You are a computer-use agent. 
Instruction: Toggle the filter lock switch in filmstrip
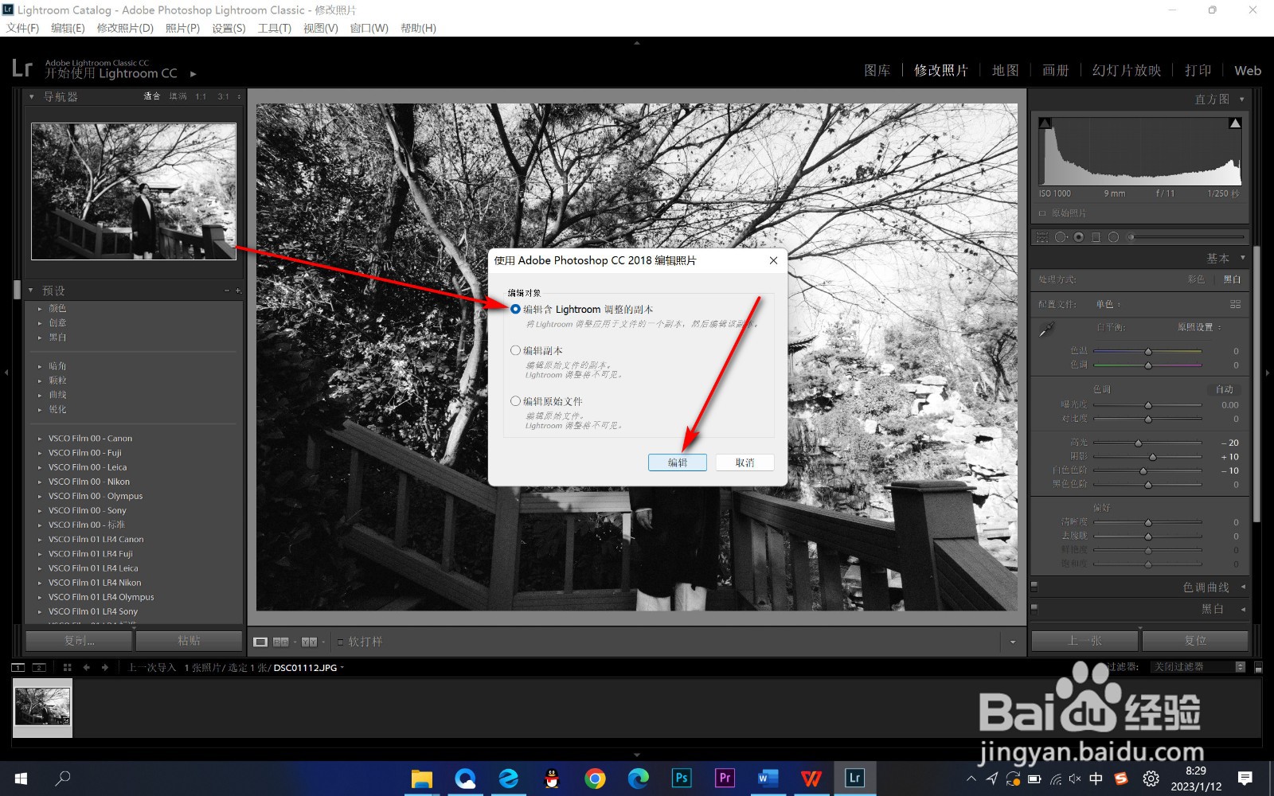pyautogui.click(x=1258, y=667)
